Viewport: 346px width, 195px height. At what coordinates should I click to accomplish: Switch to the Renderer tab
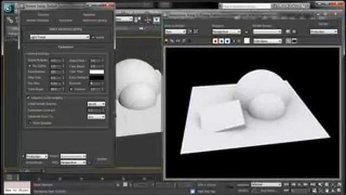[x=89, y=15]
